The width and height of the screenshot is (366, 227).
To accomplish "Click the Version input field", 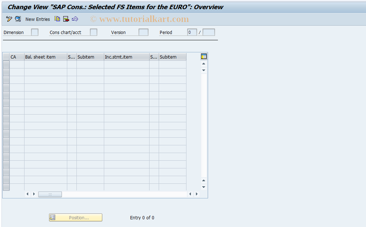I will 143,32.
